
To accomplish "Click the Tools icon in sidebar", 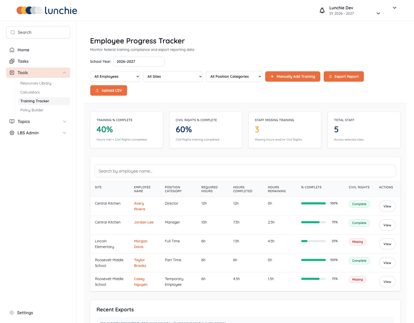I will click(12, 73).
